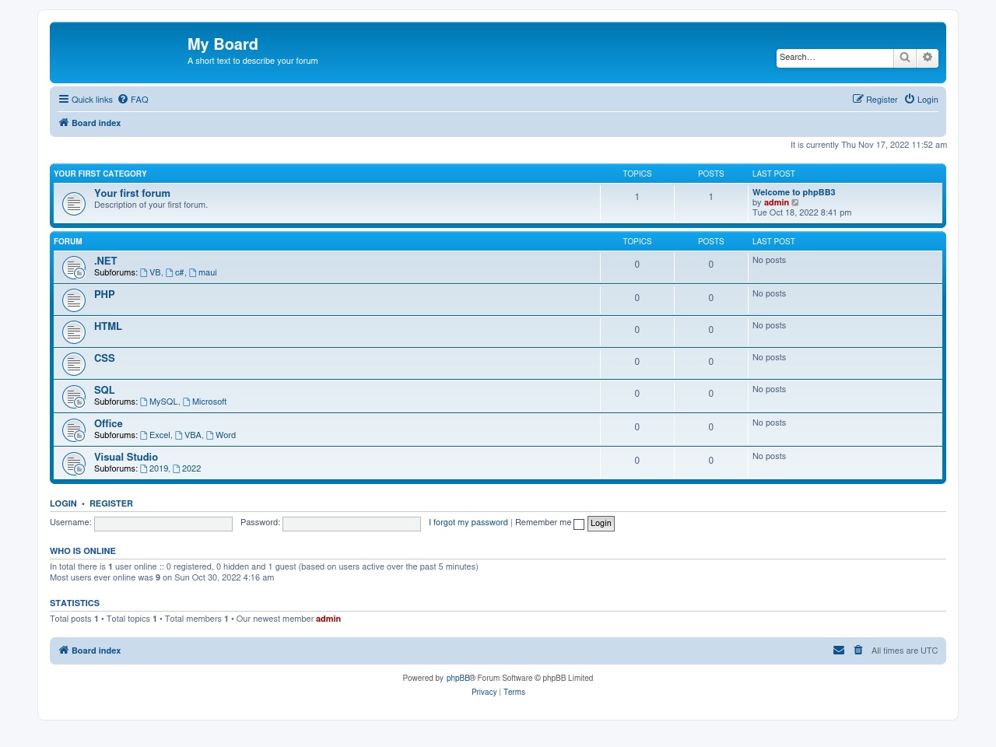Open the VBA subforum
The height and width of the screenshot is (747, 996).
tap(188, 435)
